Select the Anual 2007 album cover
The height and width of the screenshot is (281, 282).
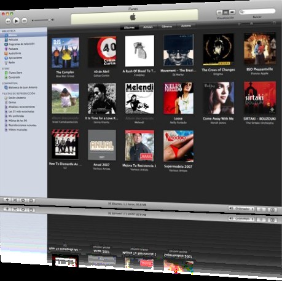102,145
